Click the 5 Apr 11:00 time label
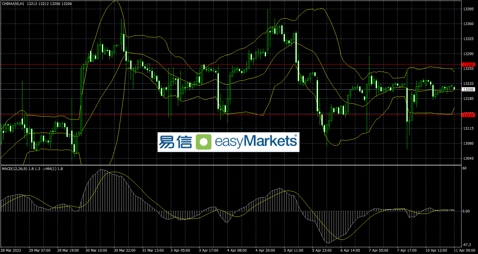Screen dimensions: 478x254 294,250
